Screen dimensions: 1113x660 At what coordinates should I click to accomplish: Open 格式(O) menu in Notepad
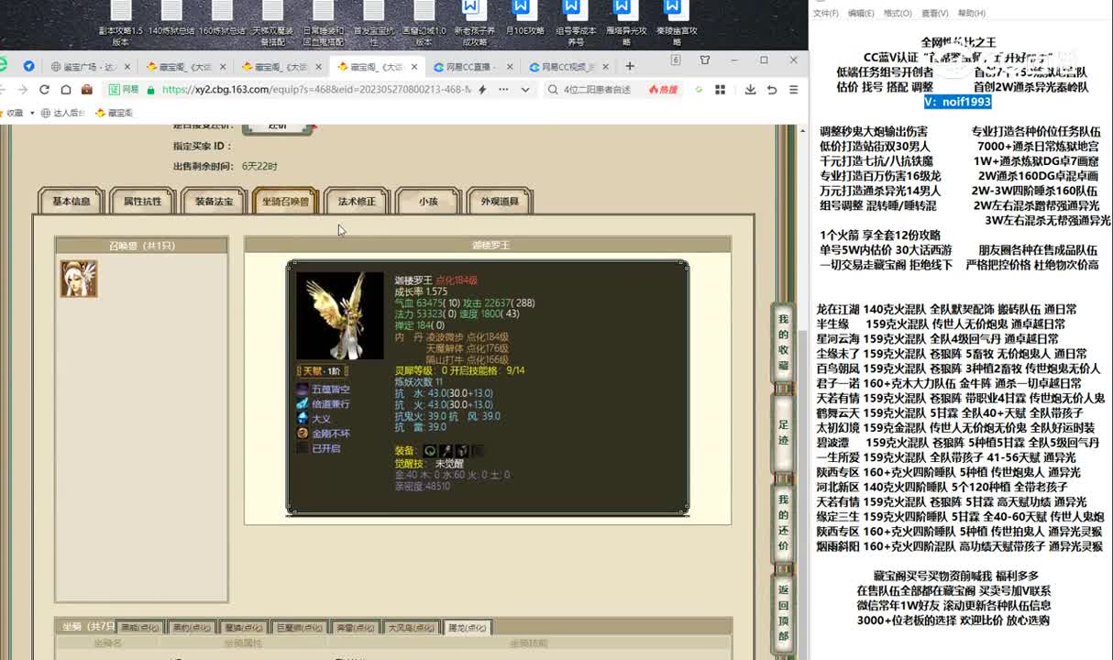click(898, 14)
